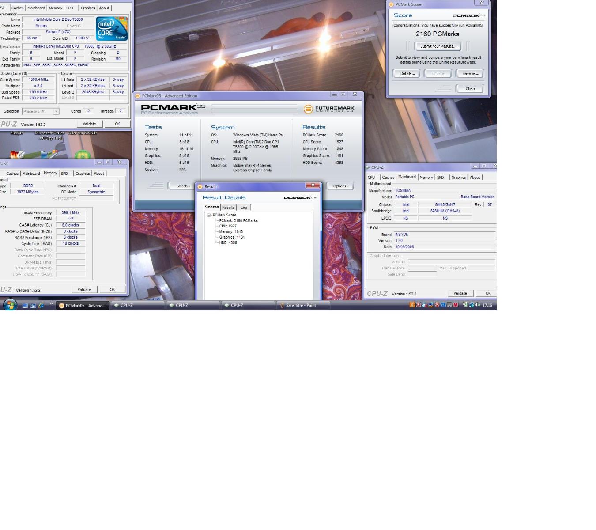
Task: Collapse the PCMark Score tree node
Action: click(x=209, y=215)
